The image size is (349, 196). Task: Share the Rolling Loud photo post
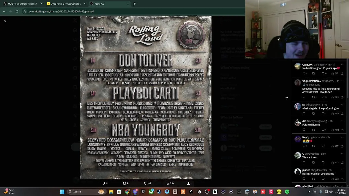click(x=188, y=183)
